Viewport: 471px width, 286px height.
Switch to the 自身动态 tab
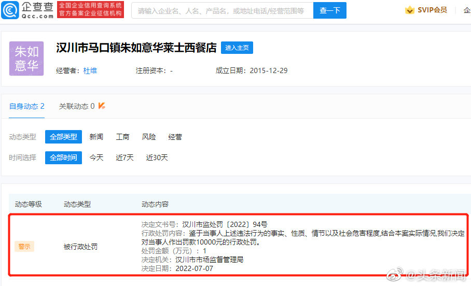(26, 106)
